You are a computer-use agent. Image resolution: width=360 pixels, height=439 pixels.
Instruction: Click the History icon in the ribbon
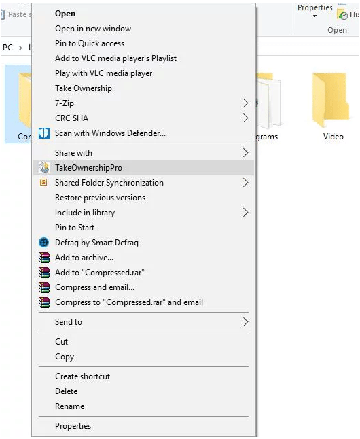point(342,14)
